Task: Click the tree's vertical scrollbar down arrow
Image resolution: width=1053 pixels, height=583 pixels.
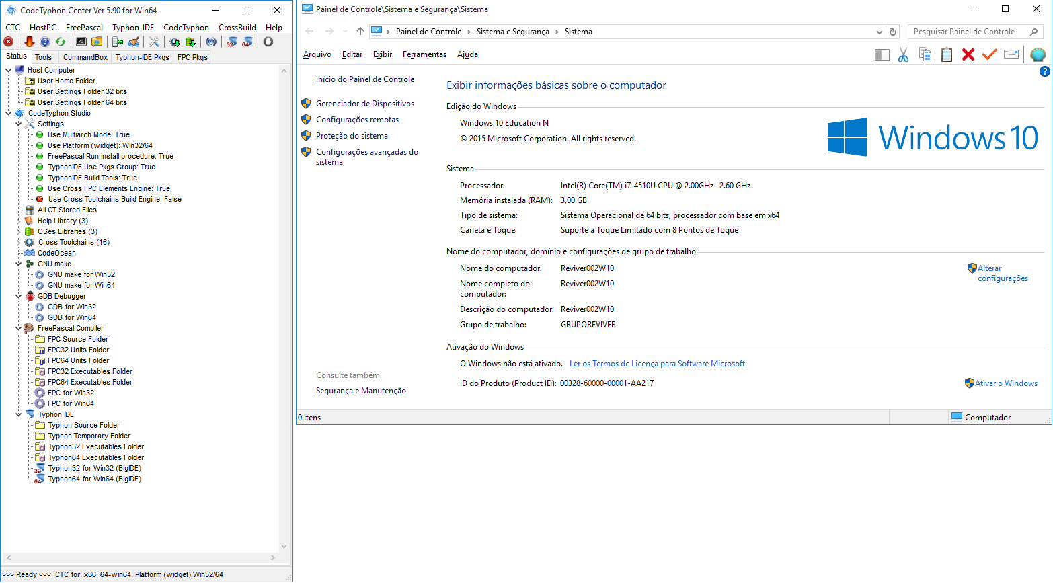Action: (x=284, y=547)
